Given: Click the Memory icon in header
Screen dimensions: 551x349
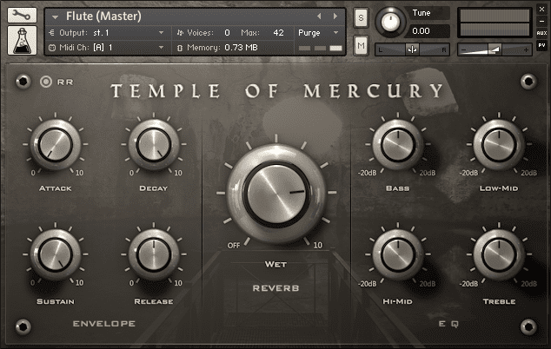Looking at the screenshot, I should pyautogui.click(x=180, y=48).
